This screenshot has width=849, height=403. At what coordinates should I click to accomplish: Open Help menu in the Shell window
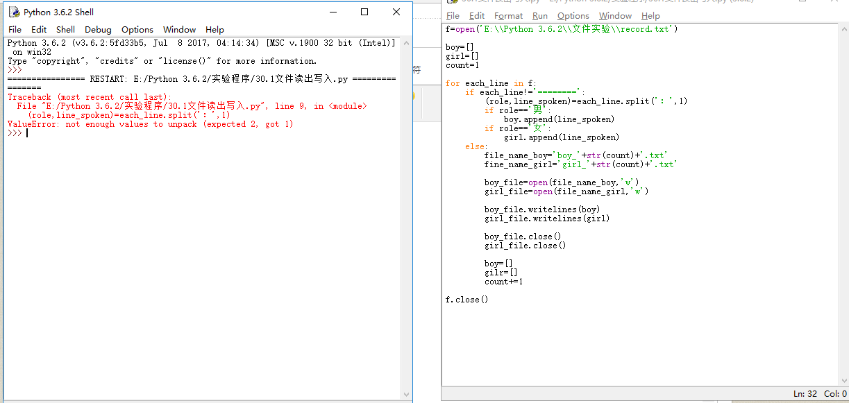(x=215, y=29)
